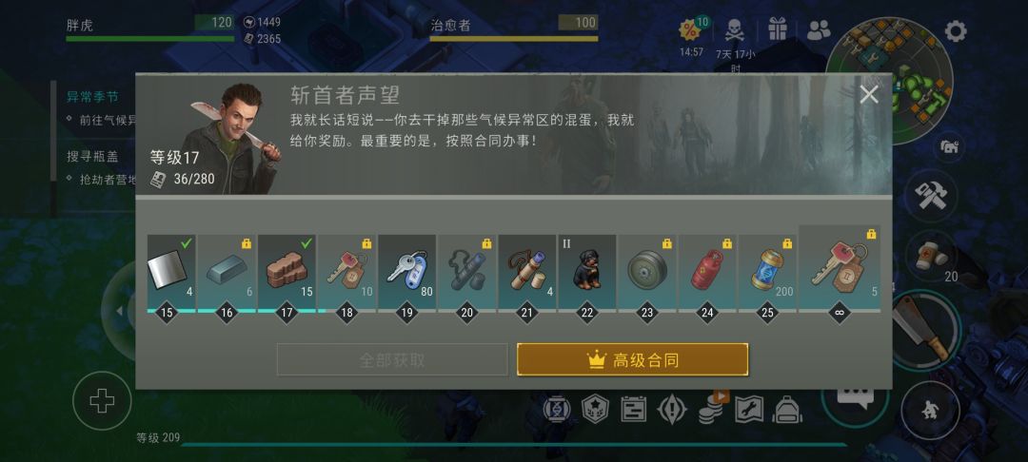Open the settings gear icon
This screenshot has width=1028, height=462.
pyautogui.click(x=956, y=30)
